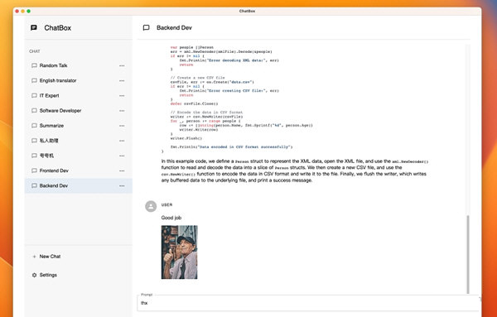Click the CHAT section label in sidebar
Viewport: 497px width, 317px height.
pos(35,51)
